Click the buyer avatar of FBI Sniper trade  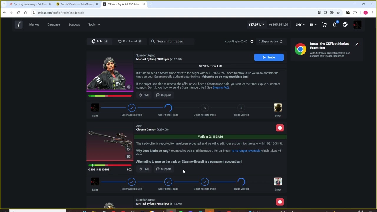tap(278, 108)
